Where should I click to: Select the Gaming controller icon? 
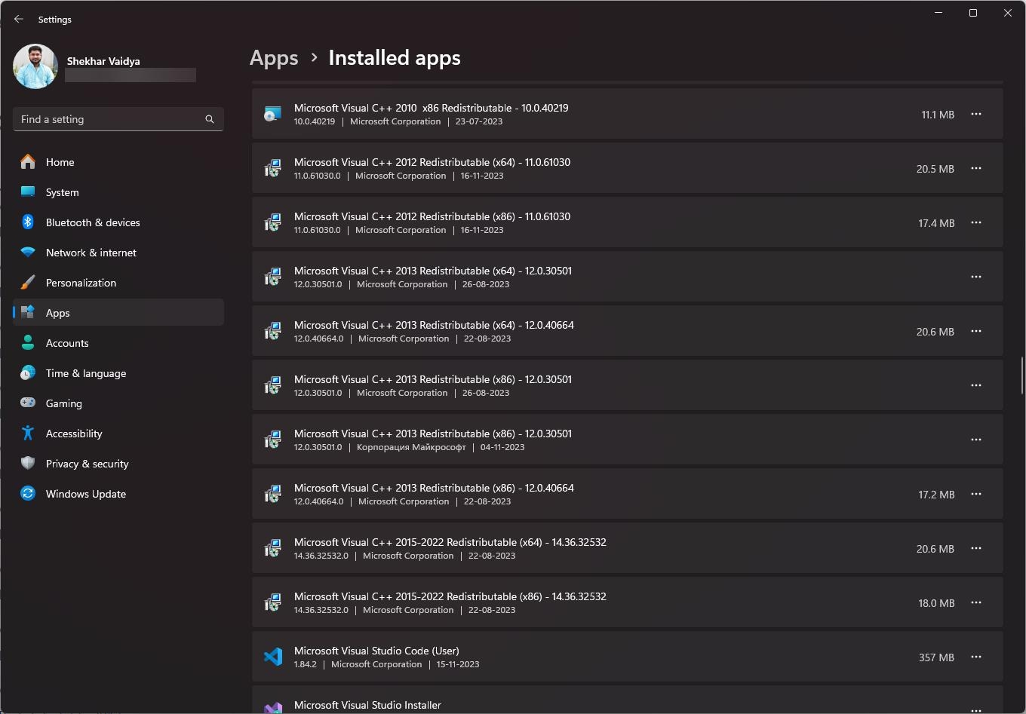point(28,403)
